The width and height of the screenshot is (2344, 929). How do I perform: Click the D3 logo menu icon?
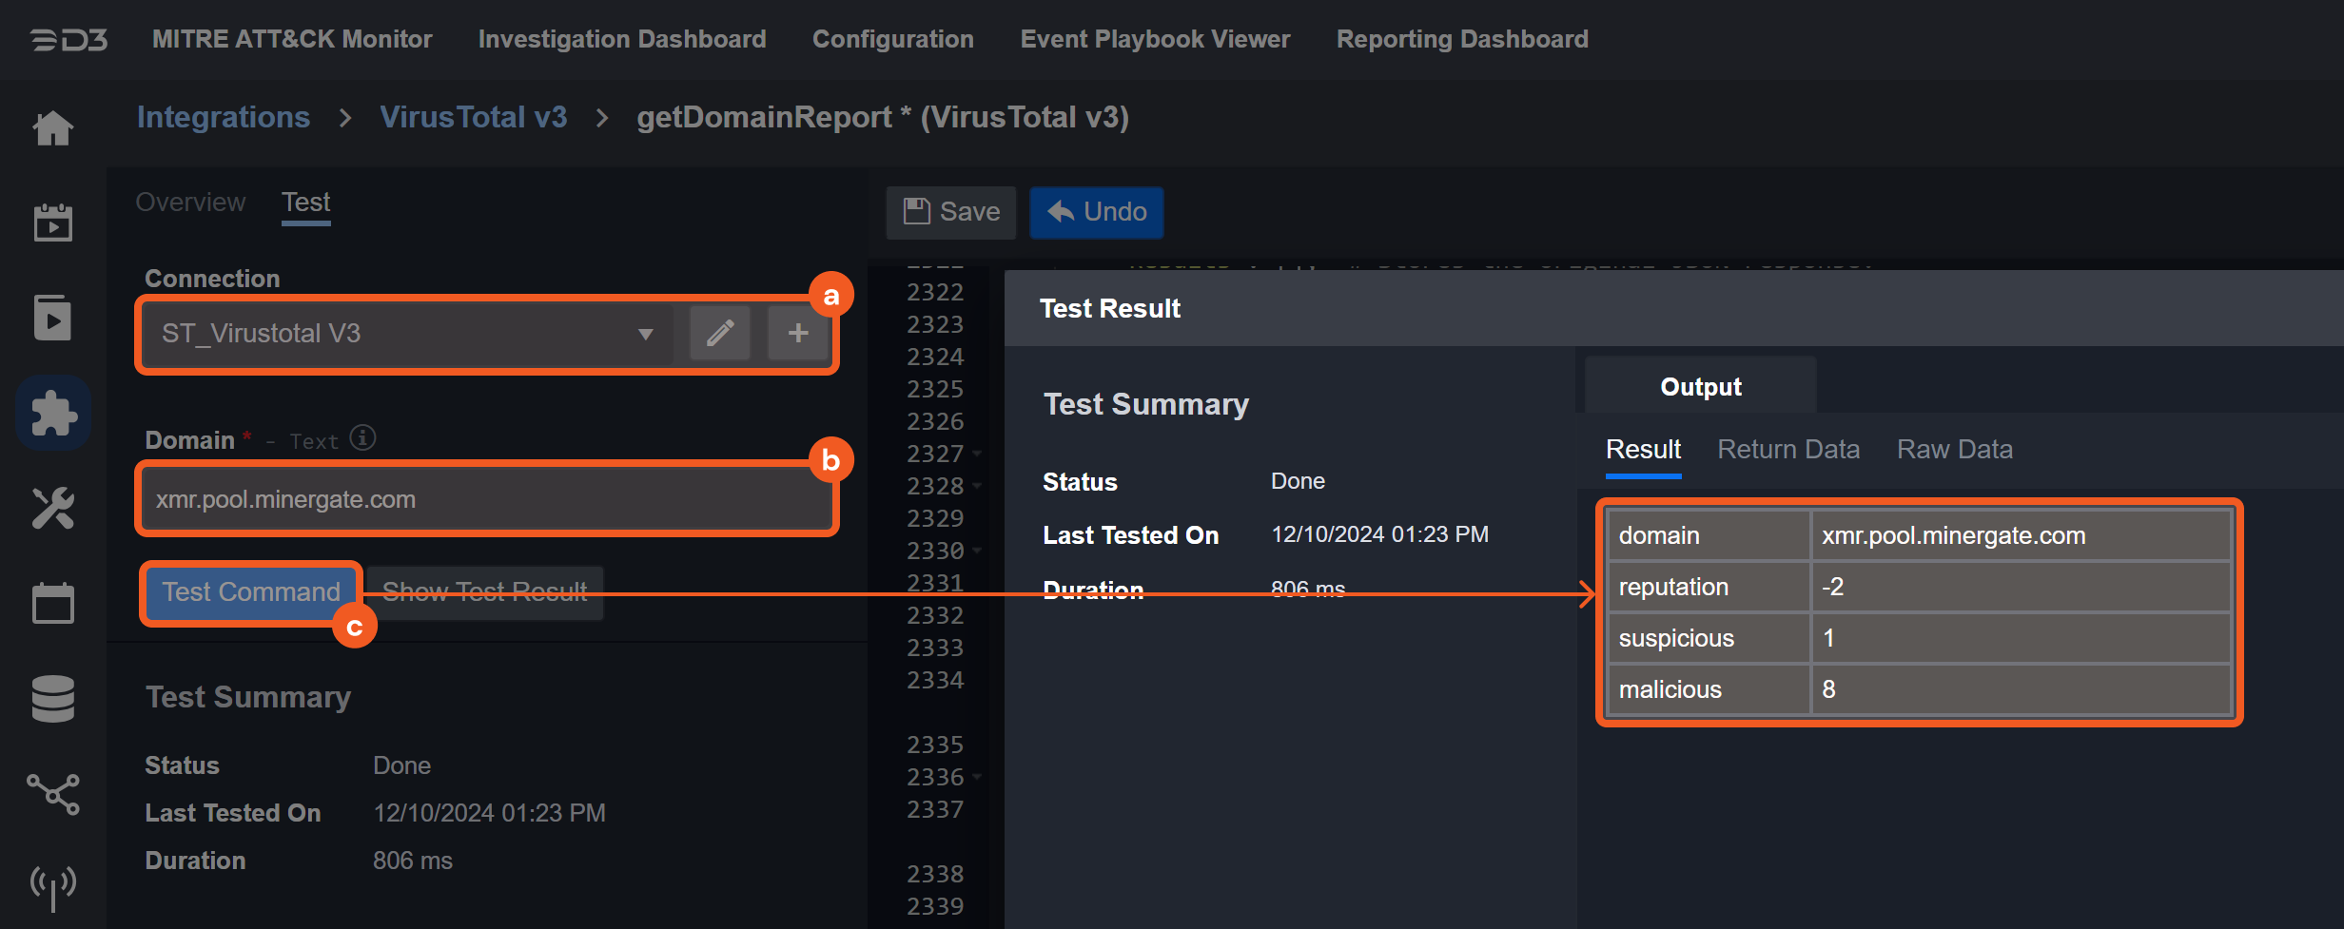pos(68,40)
